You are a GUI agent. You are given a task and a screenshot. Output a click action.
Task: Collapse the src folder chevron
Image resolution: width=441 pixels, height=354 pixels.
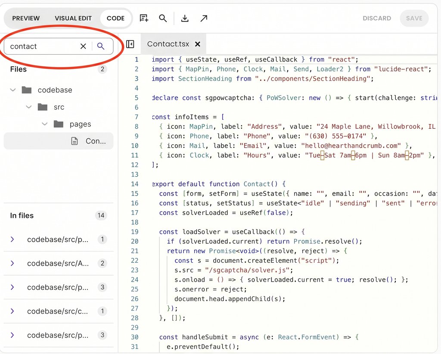(29, 107)
